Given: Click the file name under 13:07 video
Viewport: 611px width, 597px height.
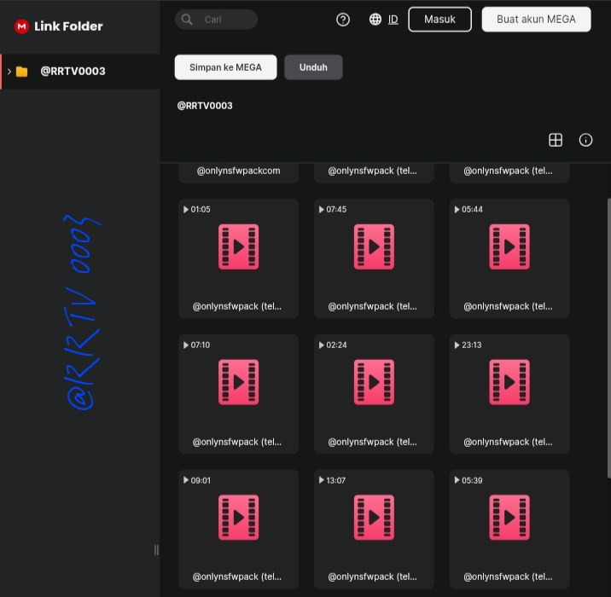Looking at the screenshot, I should click(x=373, y=577).
